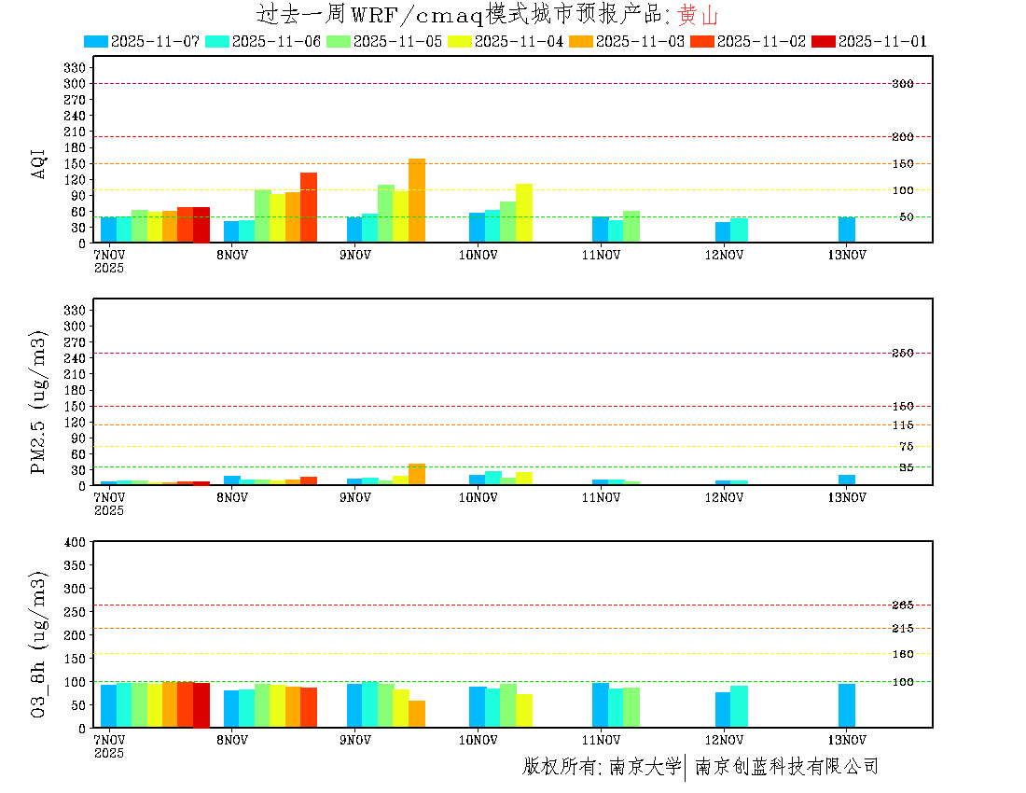Click the cyan 2025-11-06 legend swatch
The height and width of the screenshot is (793, 1026).
coord(217,41)
